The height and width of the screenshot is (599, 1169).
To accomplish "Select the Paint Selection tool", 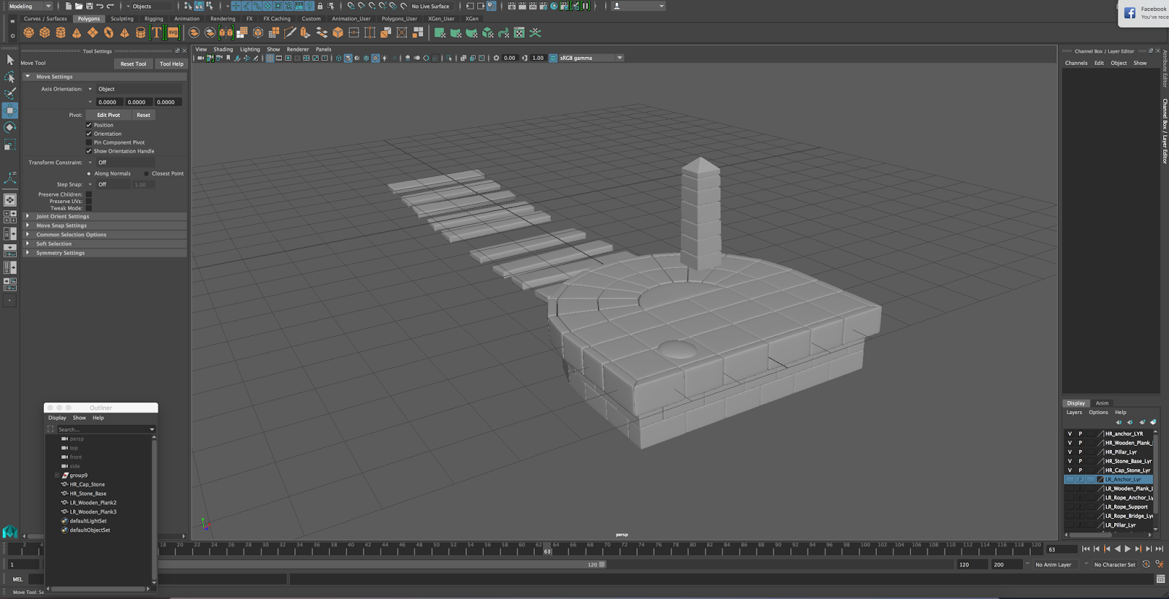I will click(x=10, y=94).
